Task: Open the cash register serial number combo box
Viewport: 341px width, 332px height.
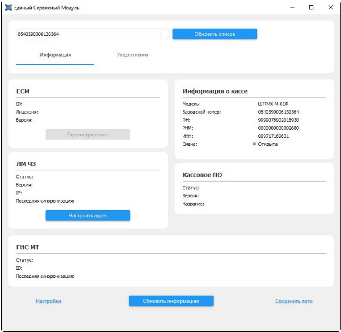Action: [x=93, y=34]
